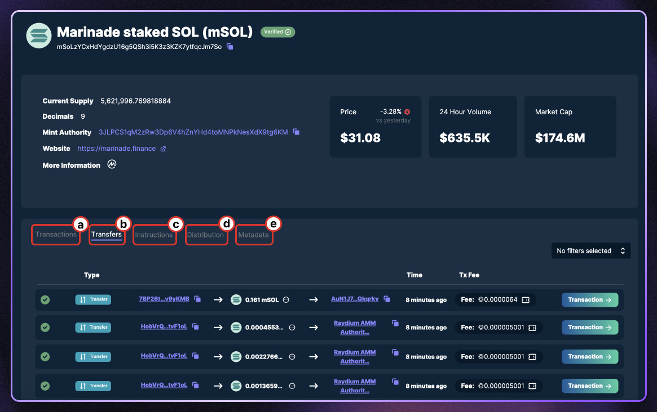
Task: Copy the Mint Authority address
Action: point(296,132)
